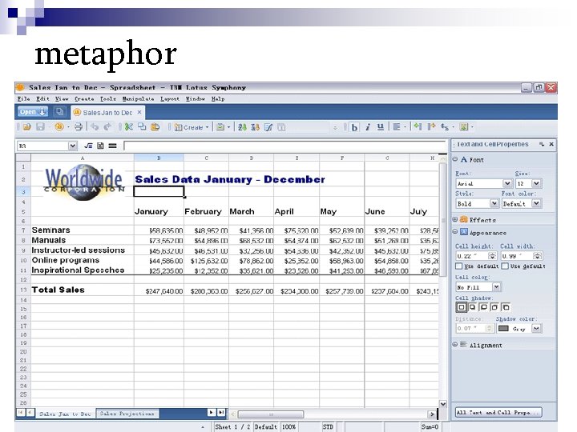
Task: Click the Total Sales row label
Action: point(59,290)
